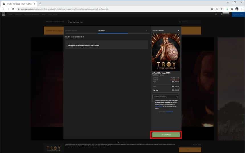Screen dimensions: 245x153
Task: Click the green plus extension icon
Action: click(227, 9)
